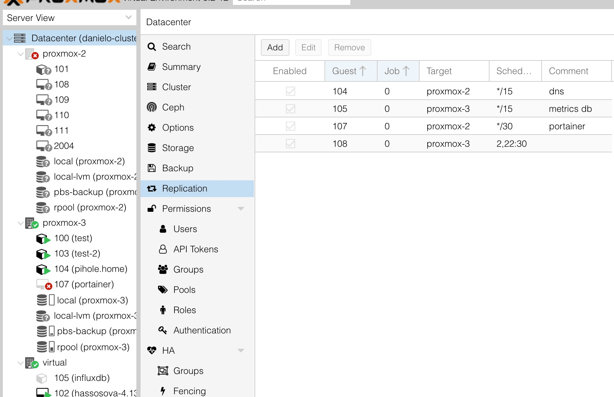Collapse the HA submenu arrow
Image resolution: width=614 pixels, height=397 pixels.
tap(241, 351)
